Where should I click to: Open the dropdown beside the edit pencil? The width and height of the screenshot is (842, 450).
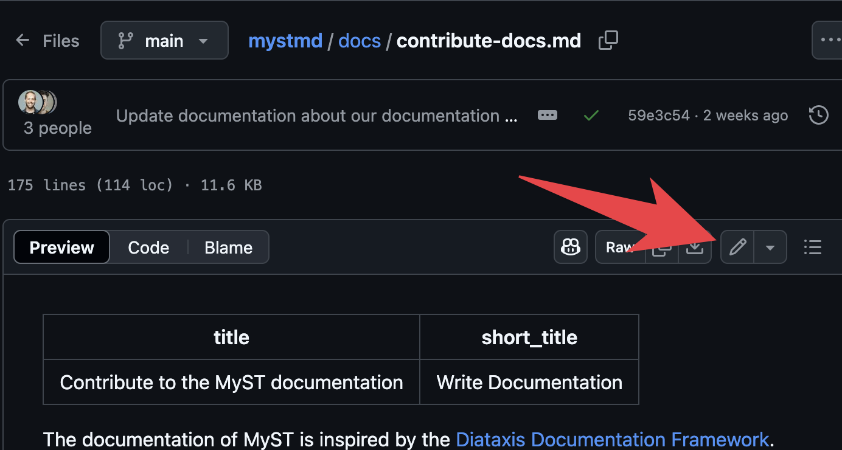(770, 247)
